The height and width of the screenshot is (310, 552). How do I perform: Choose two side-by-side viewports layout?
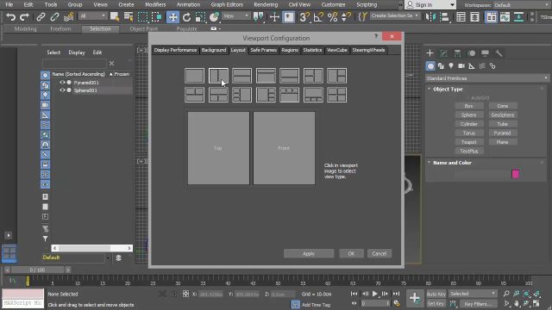click(218, 76)
